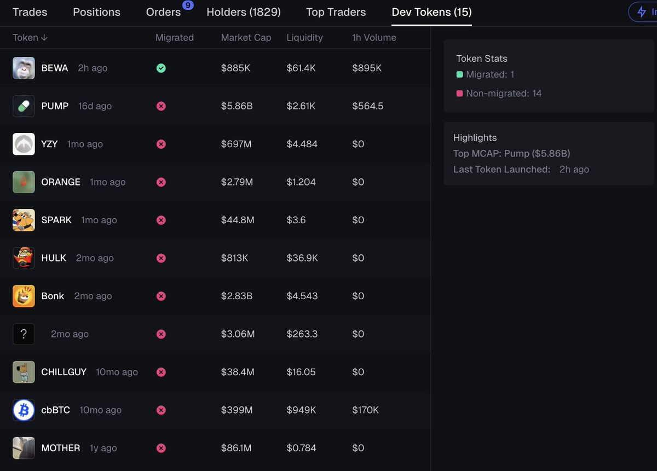Click the green migrated checkmark for BEWA

pos(161,68)
